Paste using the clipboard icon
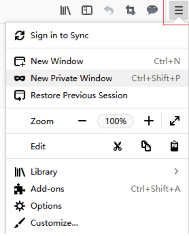This screenshot has width=189, height=236. tap(174, 146)
